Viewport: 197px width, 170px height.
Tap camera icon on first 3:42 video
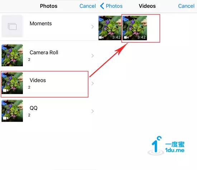tap(101, 37)
